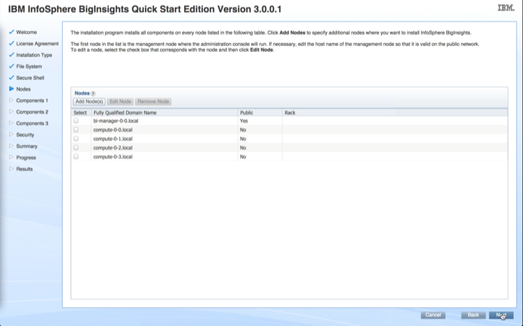This screenshot has width=523, height=326.
Task: Click the arrow icon beside Results
Action: (11, 169)
